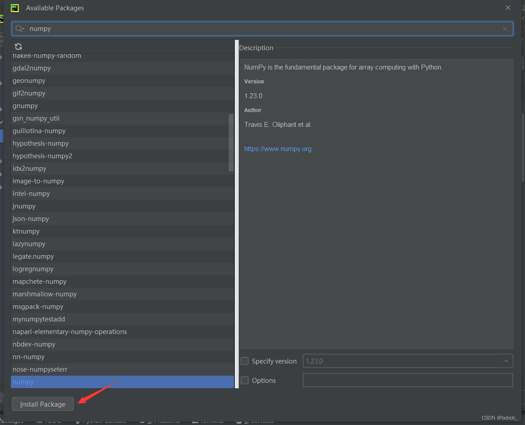Select the gif2numpy package
Screen dimensions: 525x425
point(122,93)
